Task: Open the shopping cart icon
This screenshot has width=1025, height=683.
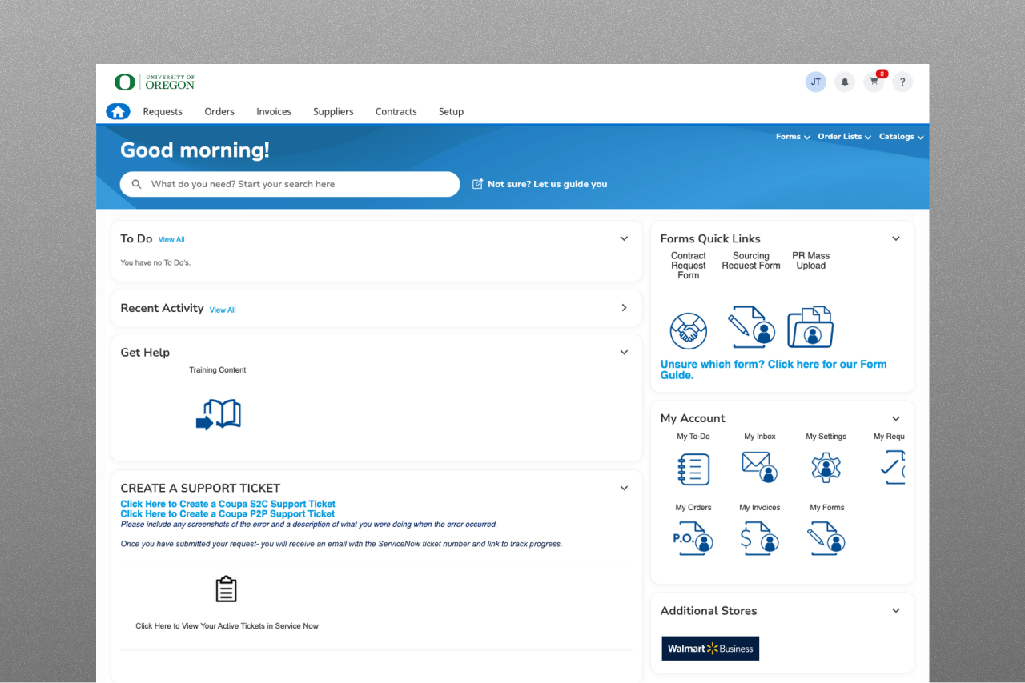Action: point(873,82)
